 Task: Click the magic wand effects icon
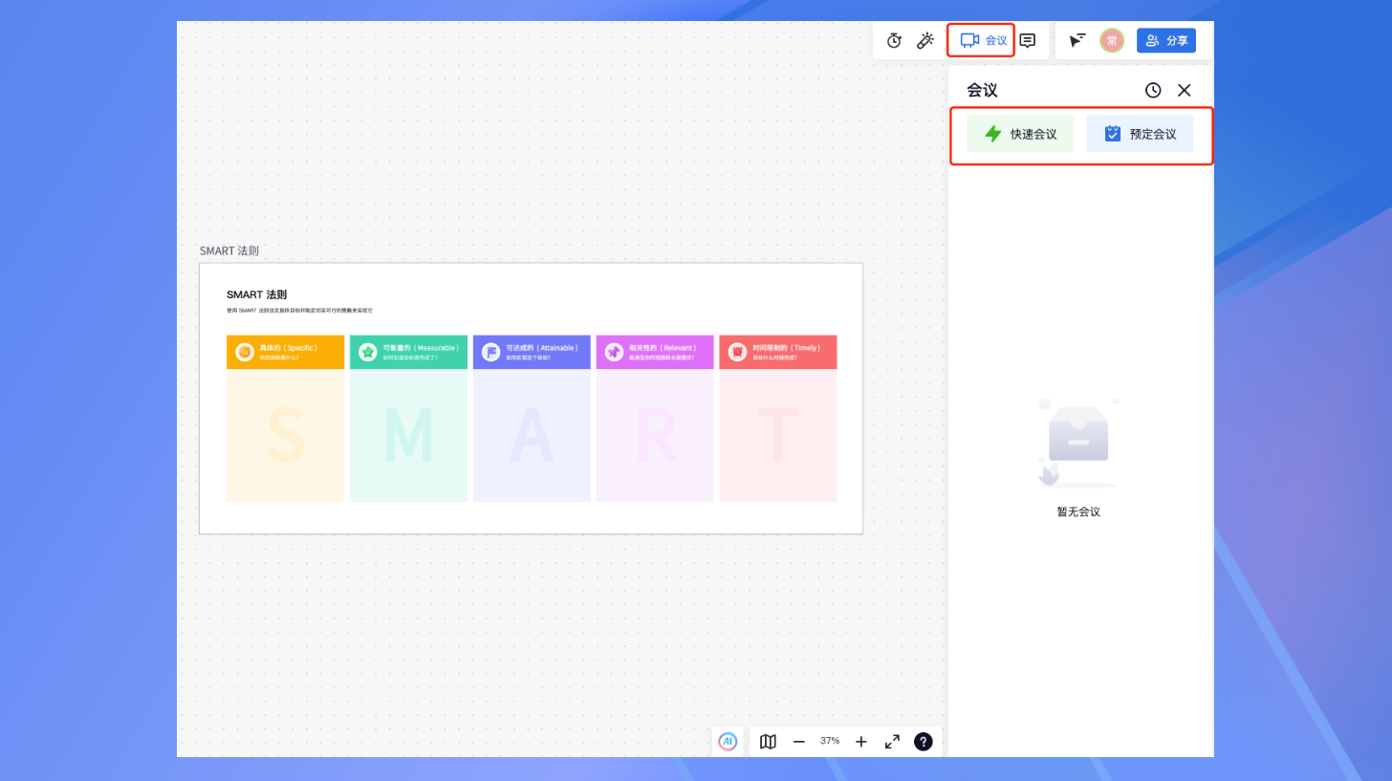(925, 40)
